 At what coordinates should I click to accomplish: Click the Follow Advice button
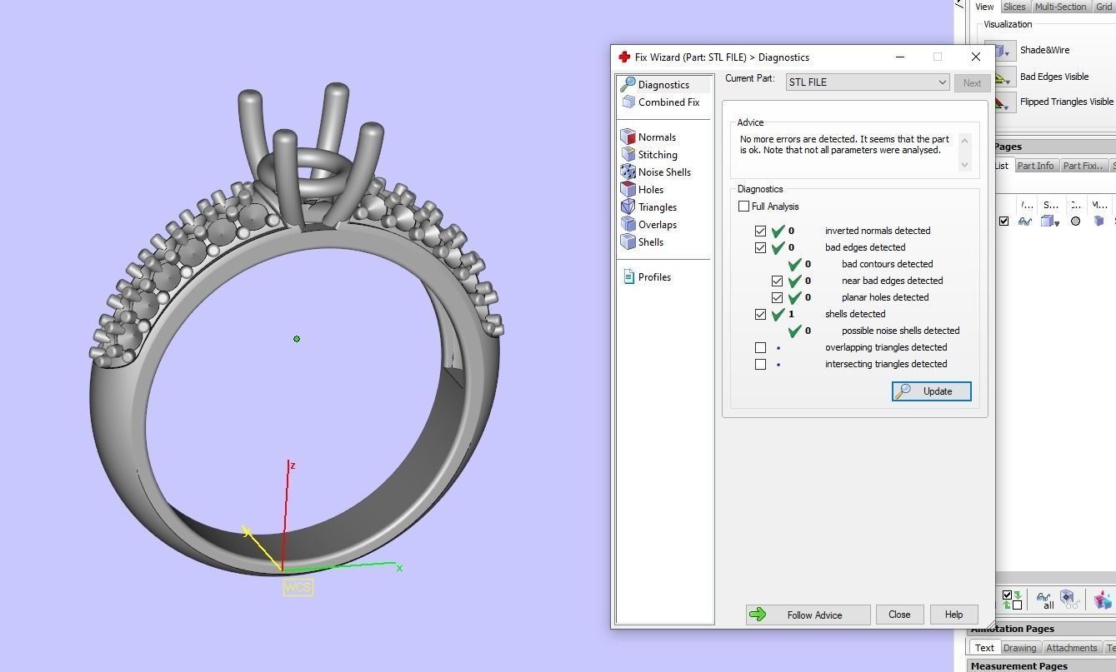808,615
